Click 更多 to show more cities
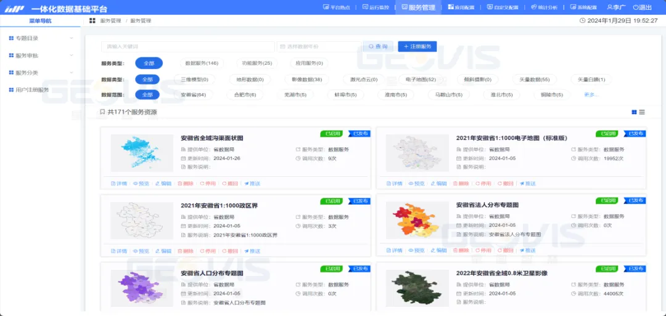 pos(591,95)
